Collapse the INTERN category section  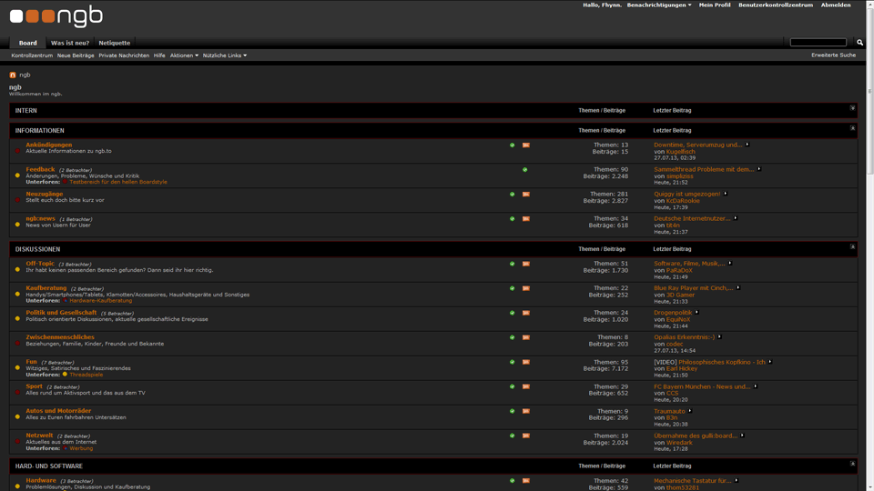(x=852, y=108)
